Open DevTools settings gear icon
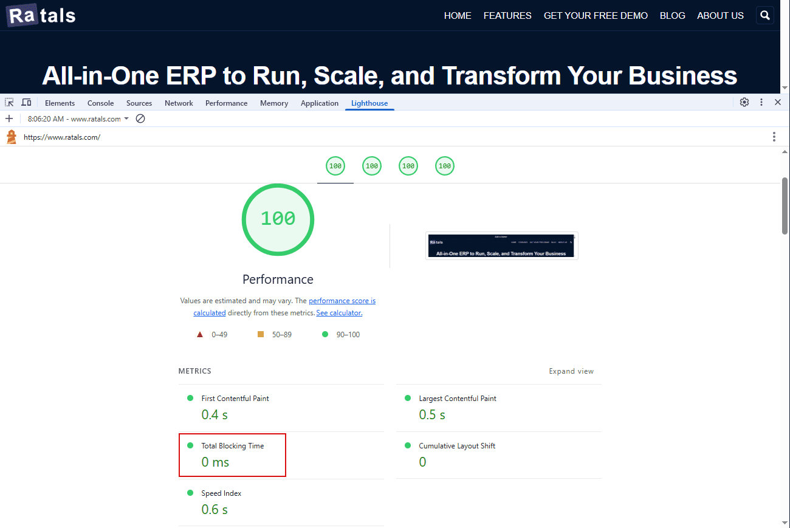790x528 pixels. pos(744,103)
